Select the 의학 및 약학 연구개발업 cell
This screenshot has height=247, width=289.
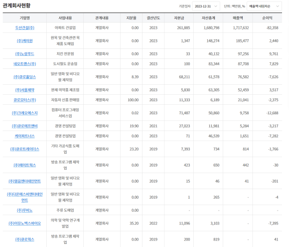pyautogui.click(x=65, y=223)
